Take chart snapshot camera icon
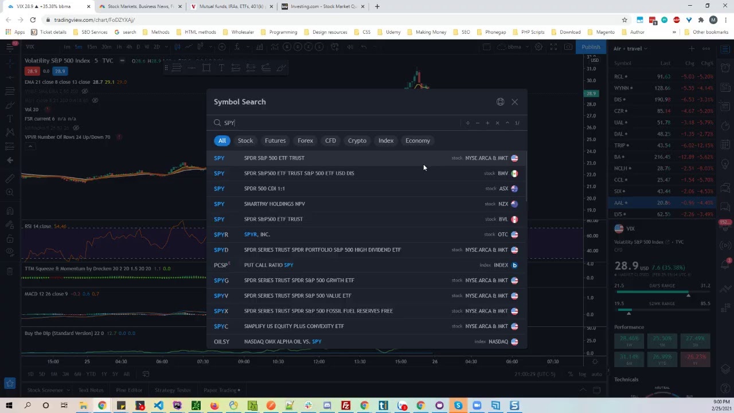The height and width of the screenshot is (413, 734). [568, 47]
